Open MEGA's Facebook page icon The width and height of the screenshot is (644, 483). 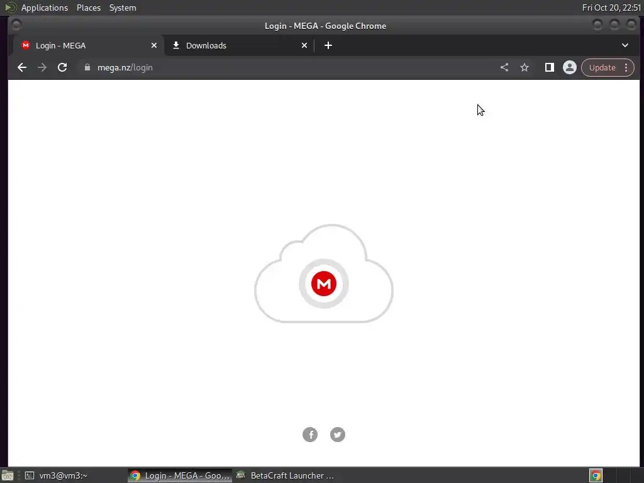(x=310, y=435)
